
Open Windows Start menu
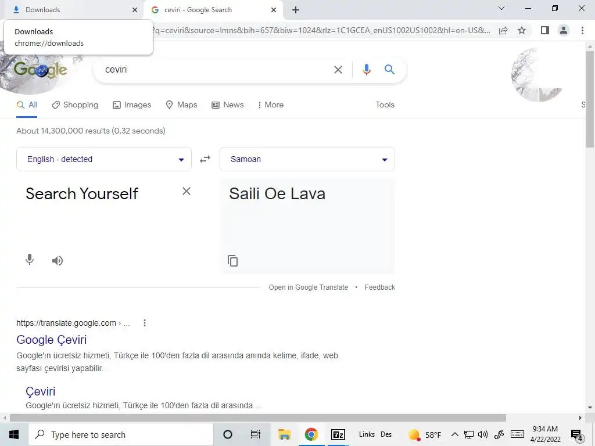(x=14, y=434)
